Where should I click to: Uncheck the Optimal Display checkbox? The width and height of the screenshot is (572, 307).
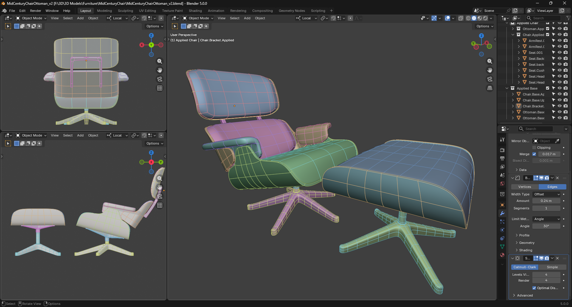coord(534,288)
